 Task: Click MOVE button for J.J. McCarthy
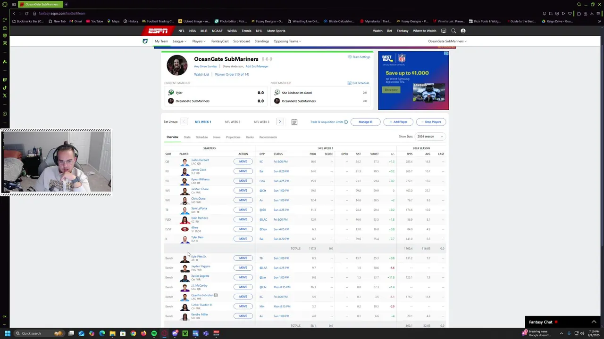point(243,287)
